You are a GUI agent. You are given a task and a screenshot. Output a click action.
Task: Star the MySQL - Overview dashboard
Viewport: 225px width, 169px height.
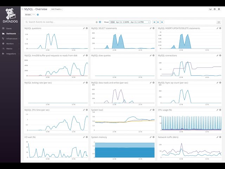22,9
